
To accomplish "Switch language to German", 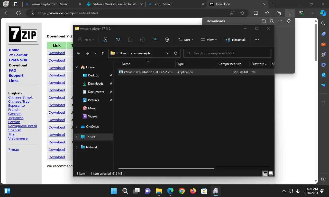I will coord(15,114).
